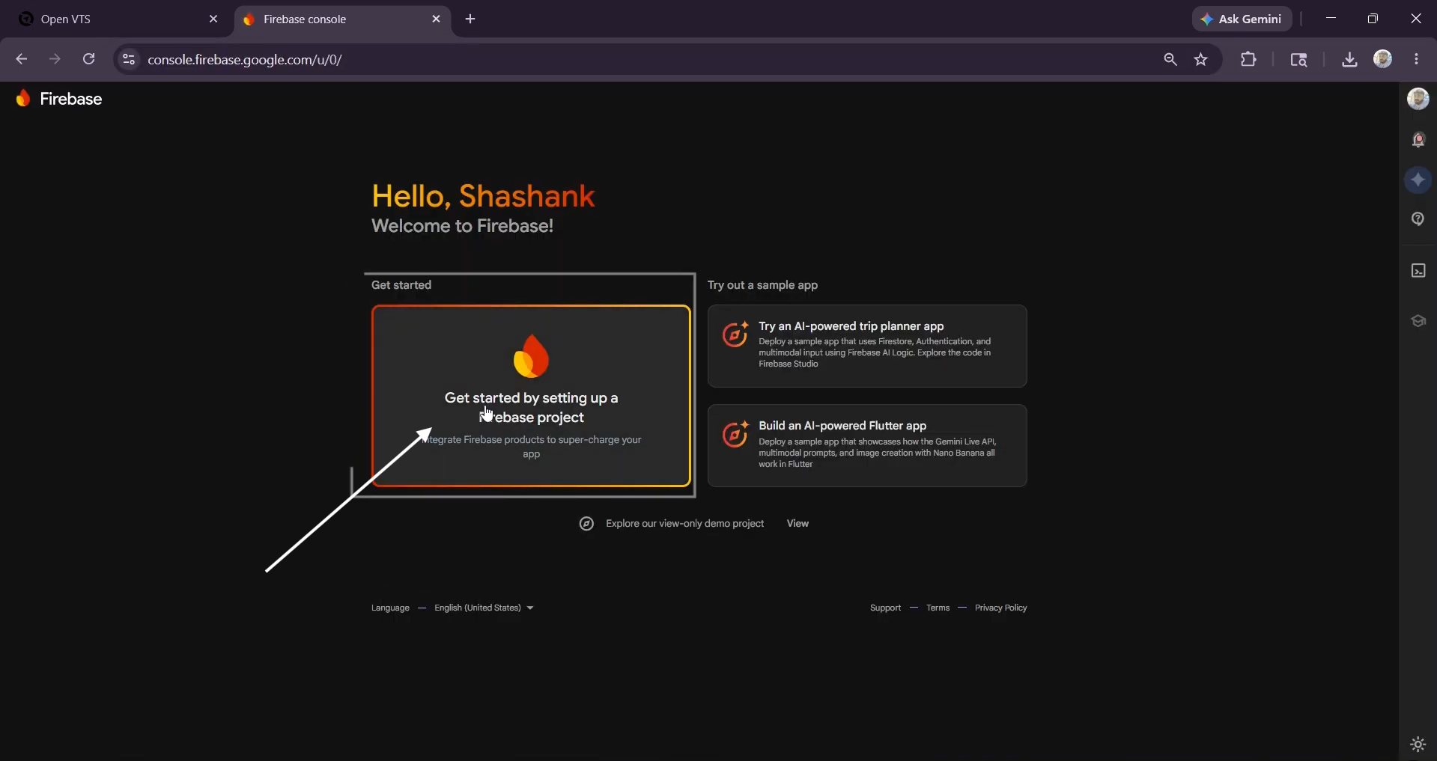Click the Flutter app card's sparkle icon
1437x761 pixels.
point(735,434)
